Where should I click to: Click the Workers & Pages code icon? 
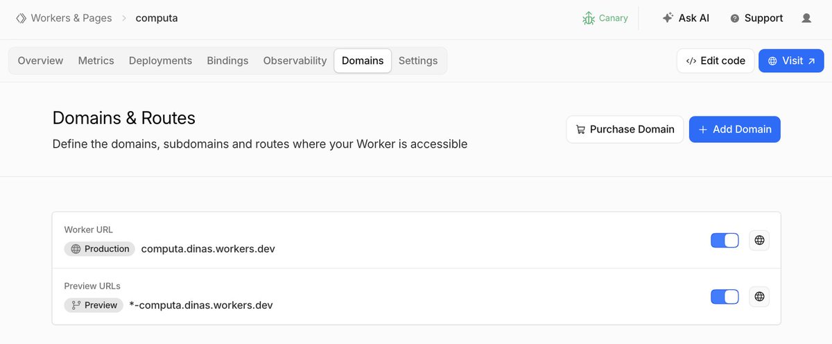tap(21, 18)
